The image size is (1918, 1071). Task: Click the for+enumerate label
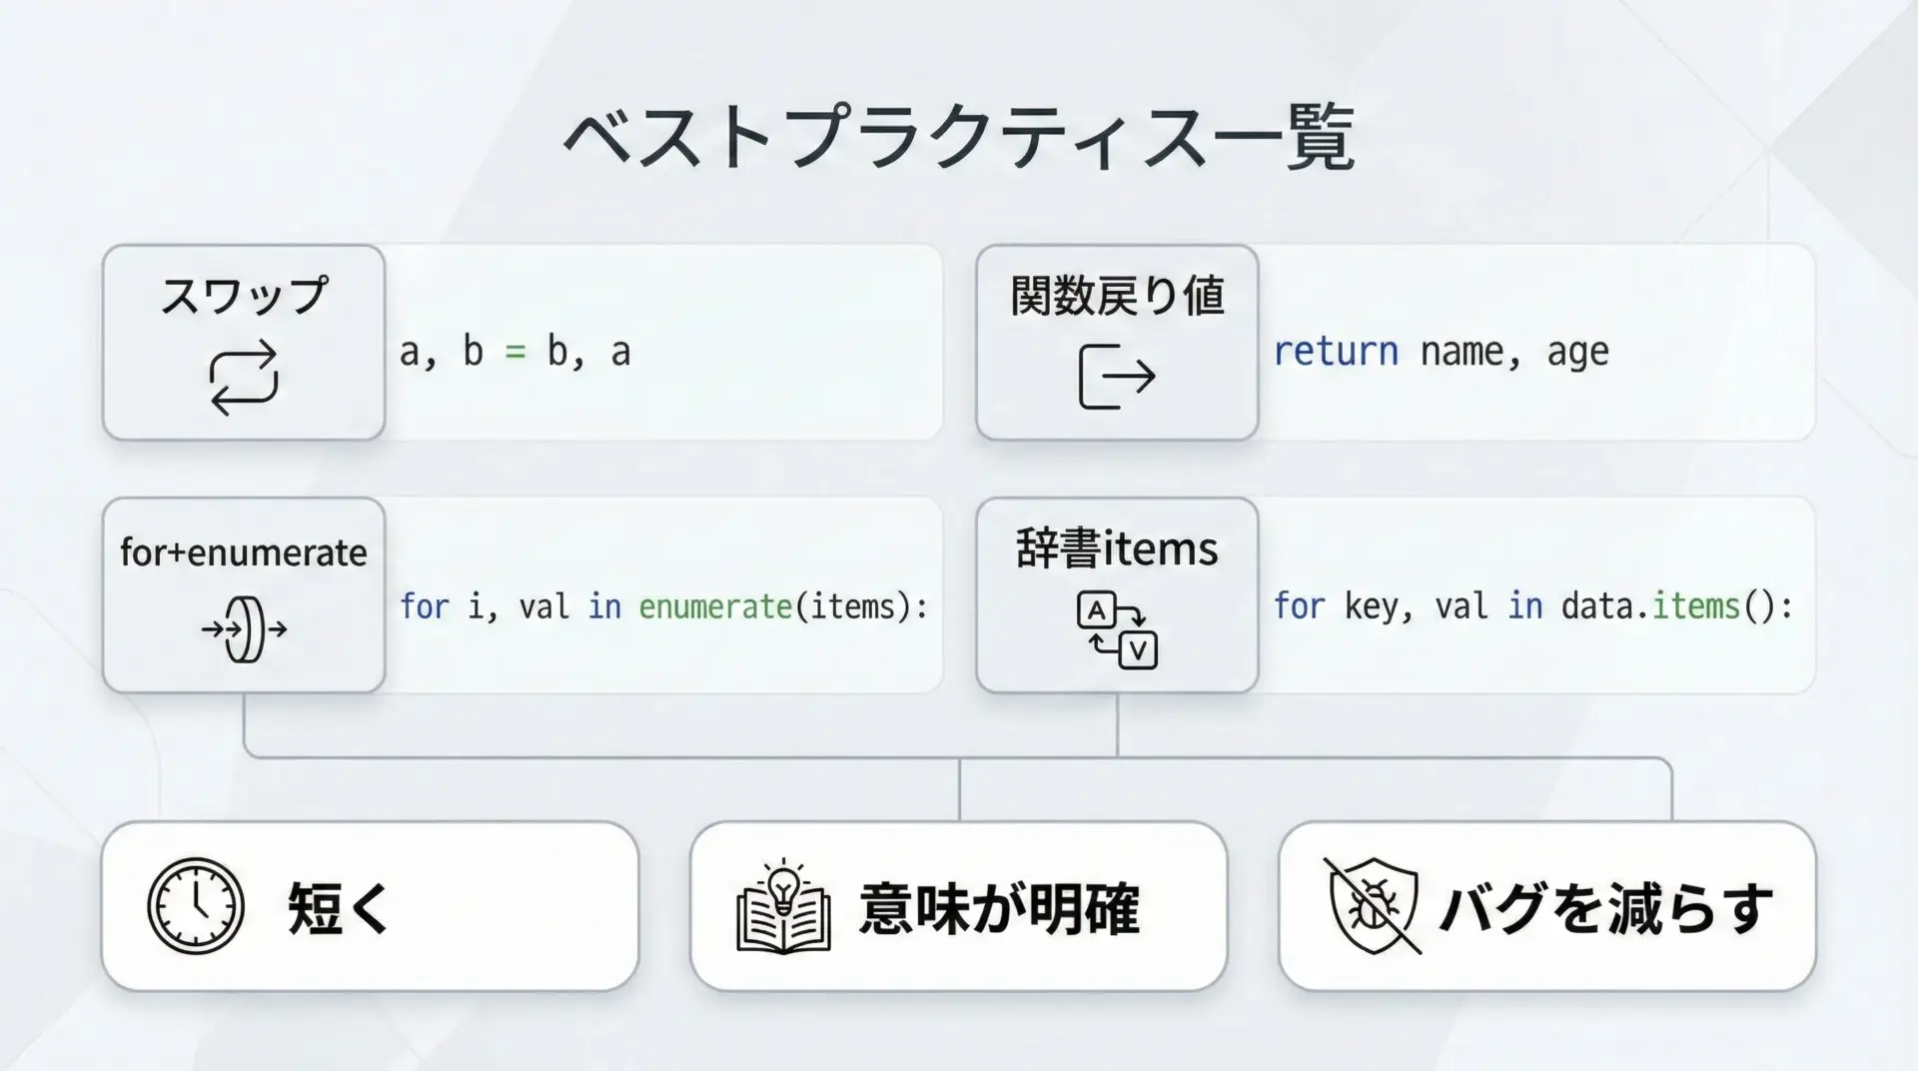(x=244, y=552)
